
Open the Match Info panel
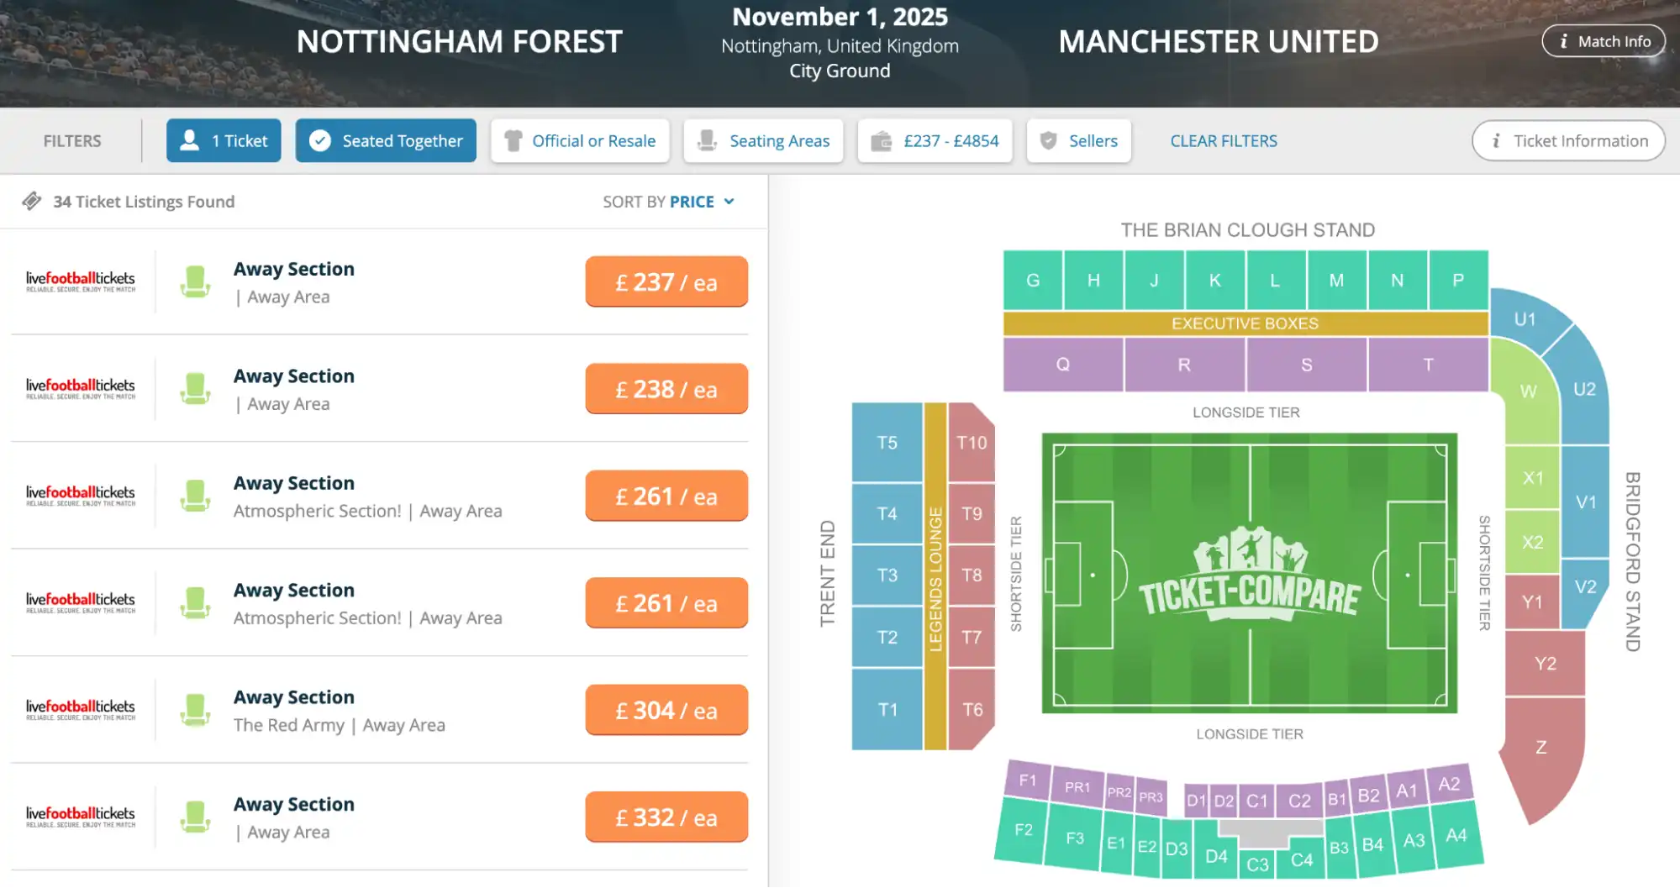(1604, 40)
